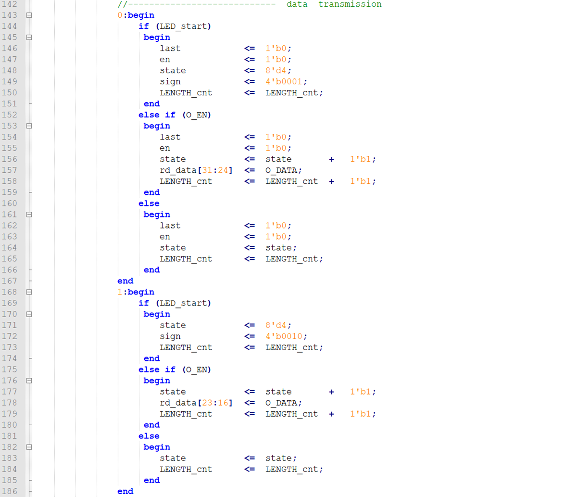Click line number 186 in the gutter
577x497 pixels.
tap(9, 491)
